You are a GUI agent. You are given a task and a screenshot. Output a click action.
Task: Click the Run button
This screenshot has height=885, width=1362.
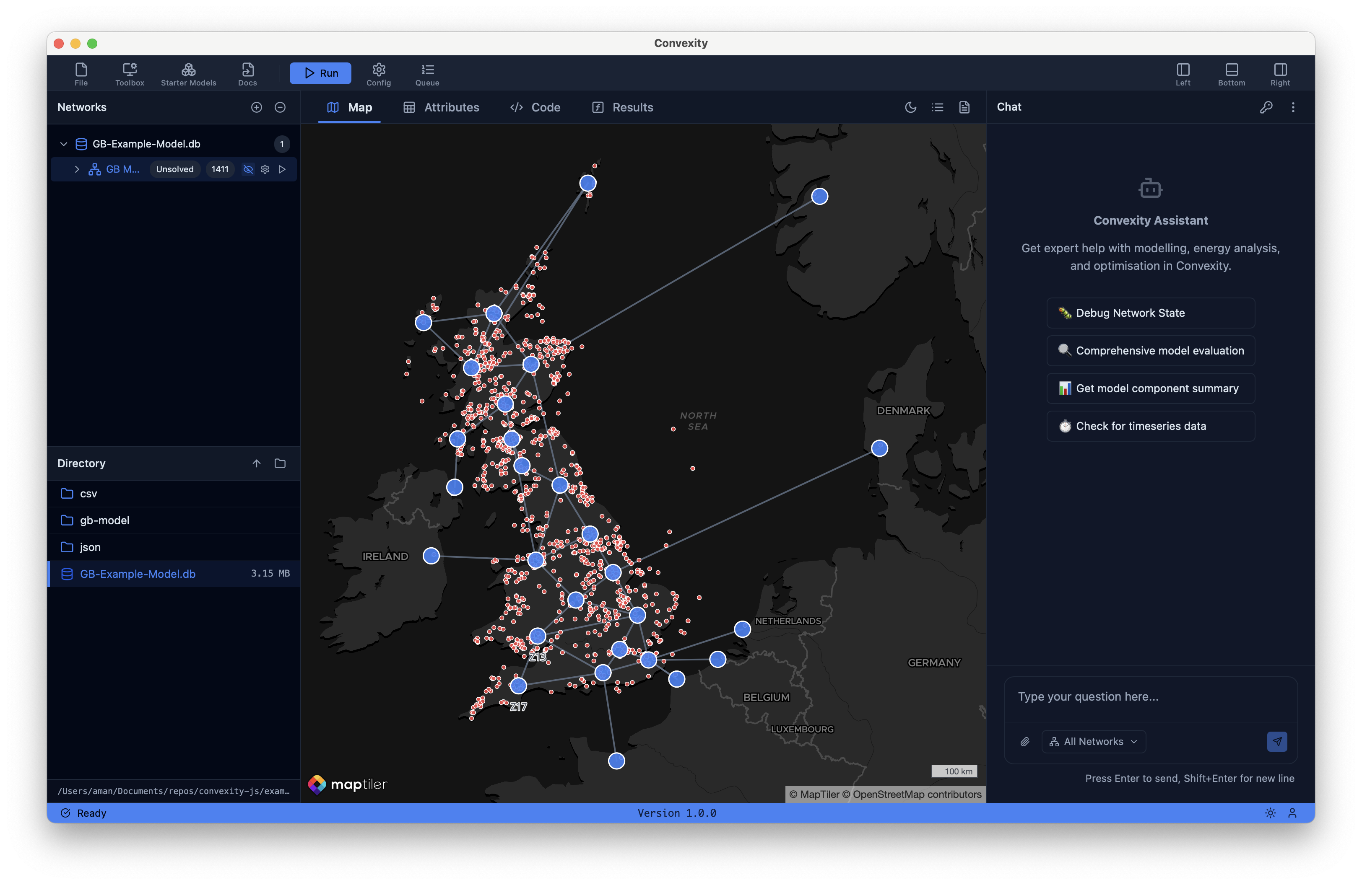pyautogui.click(x=320, y=73)
